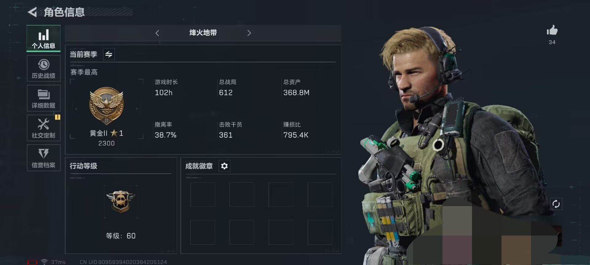Click the helicopter operation level badge
The image size is (590, 265).
(120, 202)
